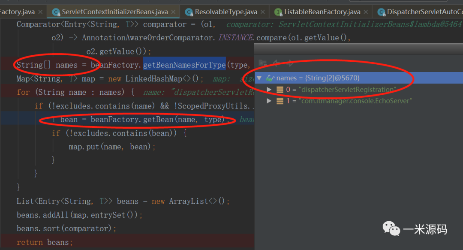The height and width of the screenshot is (250, 463).
Task: Click the array element icon of item 1
Action: pyautogui.click(x=280, y=101)
